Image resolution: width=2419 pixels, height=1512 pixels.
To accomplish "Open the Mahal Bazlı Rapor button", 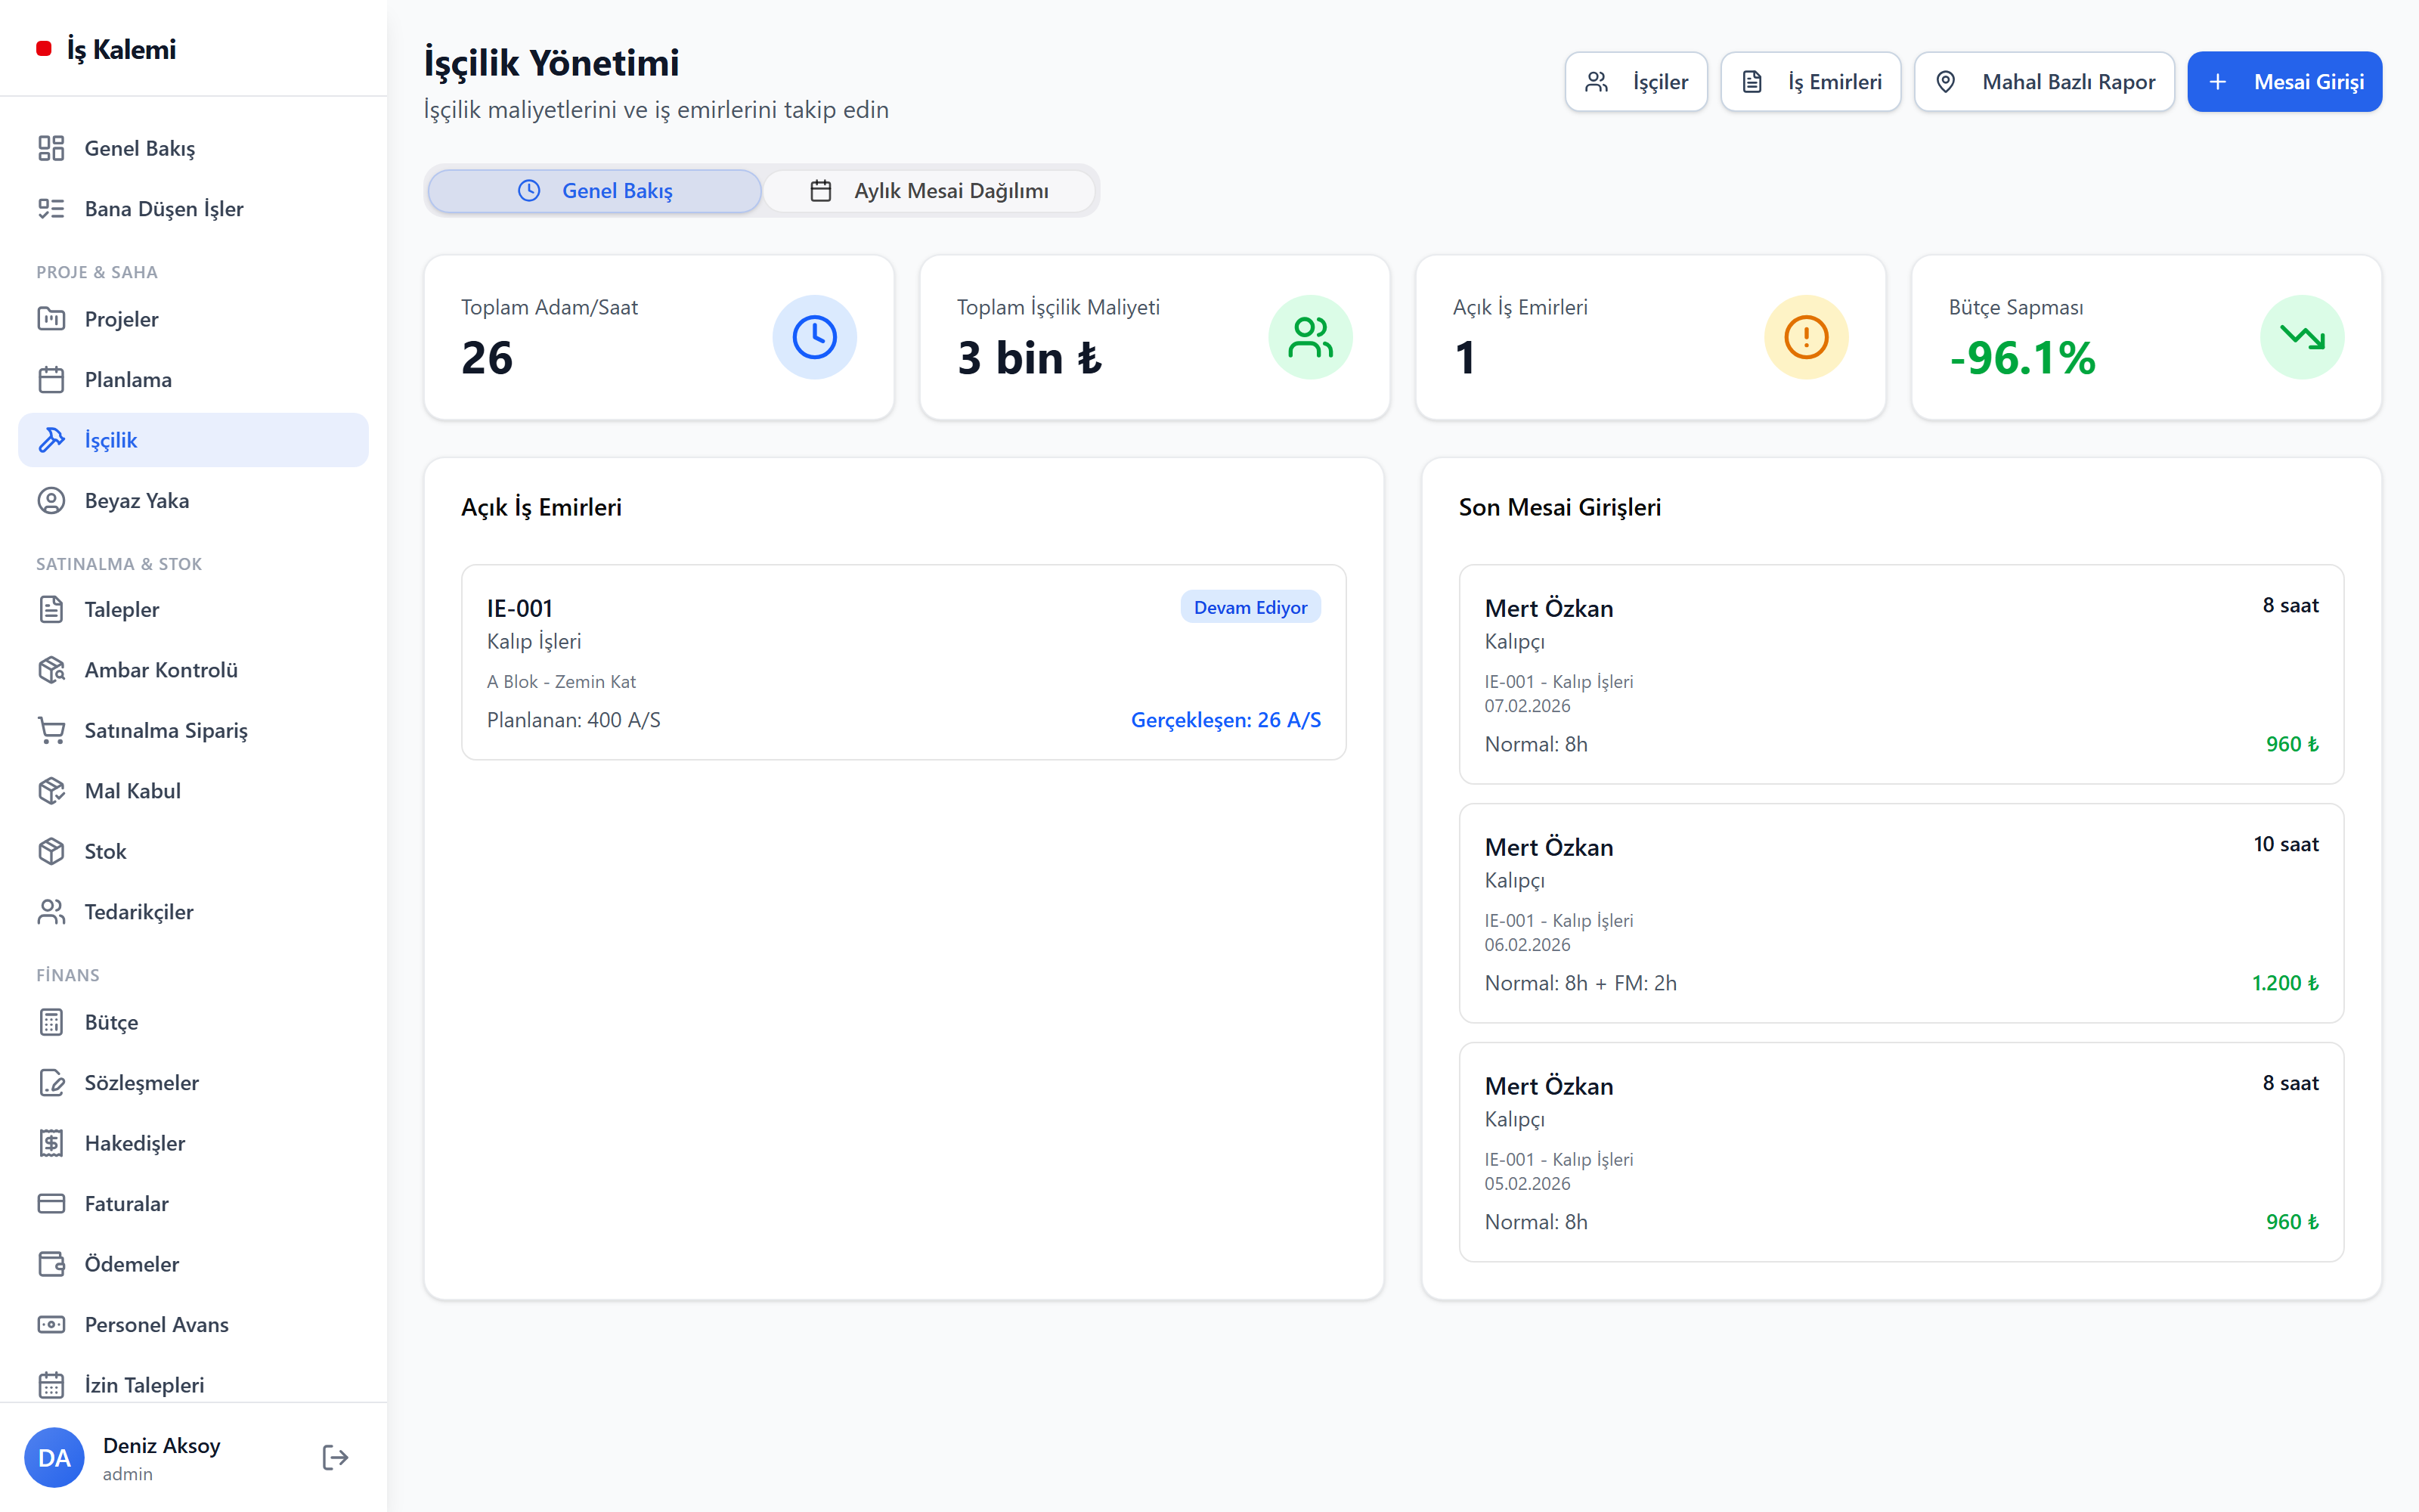I will (2044, 82).
